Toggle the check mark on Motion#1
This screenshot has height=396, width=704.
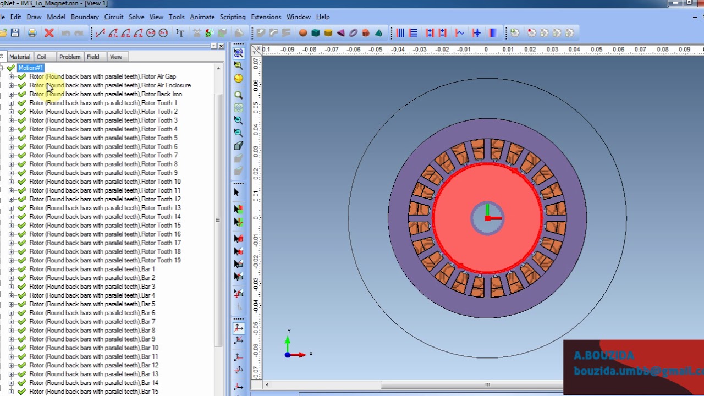click(11, 68)
